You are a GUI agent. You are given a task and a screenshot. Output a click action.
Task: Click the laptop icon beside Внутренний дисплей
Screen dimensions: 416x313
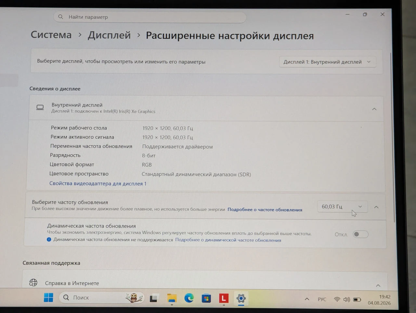point(40,107)
